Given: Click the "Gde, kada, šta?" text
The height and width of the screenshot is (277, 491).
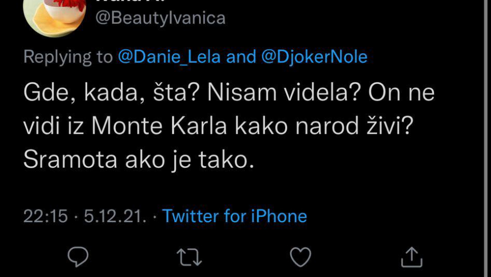Looking at the screenshot, I should (x=111, y=93).
